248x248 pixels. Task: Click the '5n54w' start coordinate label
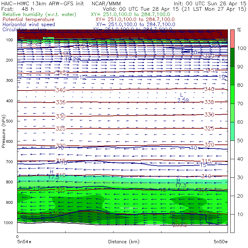(24, 242)
